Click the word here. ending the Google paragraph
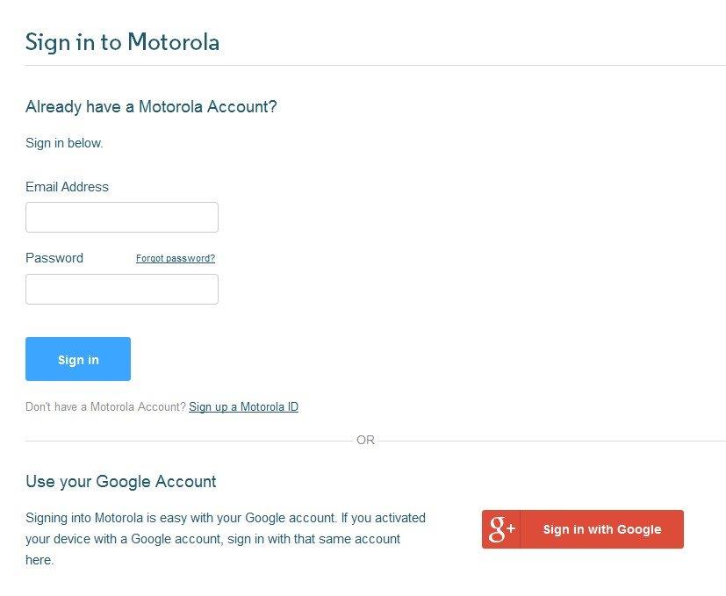This screenshot has height=596, width=726. tap(40, 560)
